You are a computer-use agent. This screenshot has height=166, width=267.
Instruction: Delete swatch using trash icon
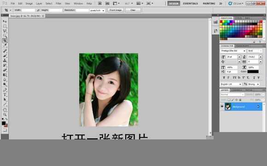[x=260, y=42]
